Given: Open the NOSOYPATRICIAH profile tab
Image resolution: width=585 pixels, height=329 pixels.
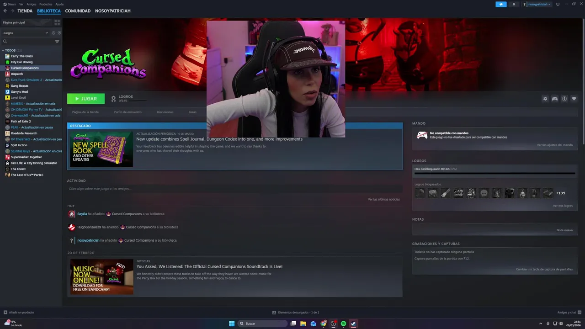Looking at the screenshot, I should (x=113, y=11).
